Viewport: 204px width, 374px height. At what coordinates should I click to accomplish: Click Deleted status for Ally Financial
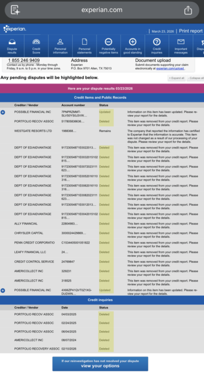pyautogui.click(x=104, y=224)
